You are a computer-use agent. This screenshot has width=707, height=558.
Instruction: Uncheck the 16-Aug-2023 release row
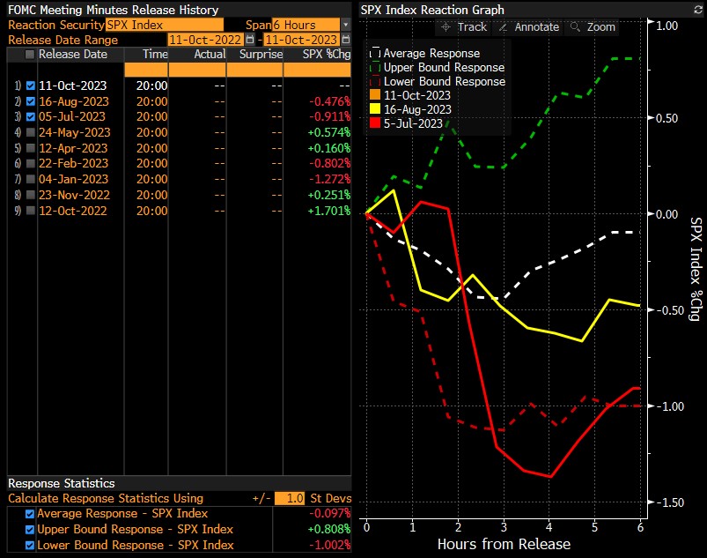[x=31, y=101]
